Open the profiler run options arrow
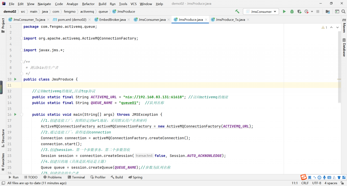 pyautogui.click(x=312, y=12)
